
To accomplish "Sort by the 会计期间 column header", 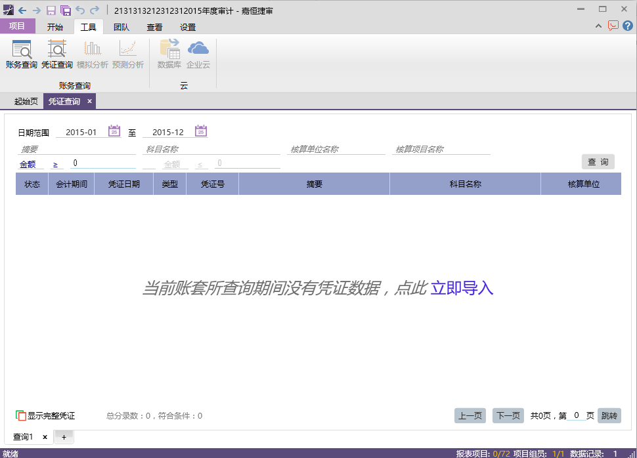I will pyautogui.click(x=72, y=184).
